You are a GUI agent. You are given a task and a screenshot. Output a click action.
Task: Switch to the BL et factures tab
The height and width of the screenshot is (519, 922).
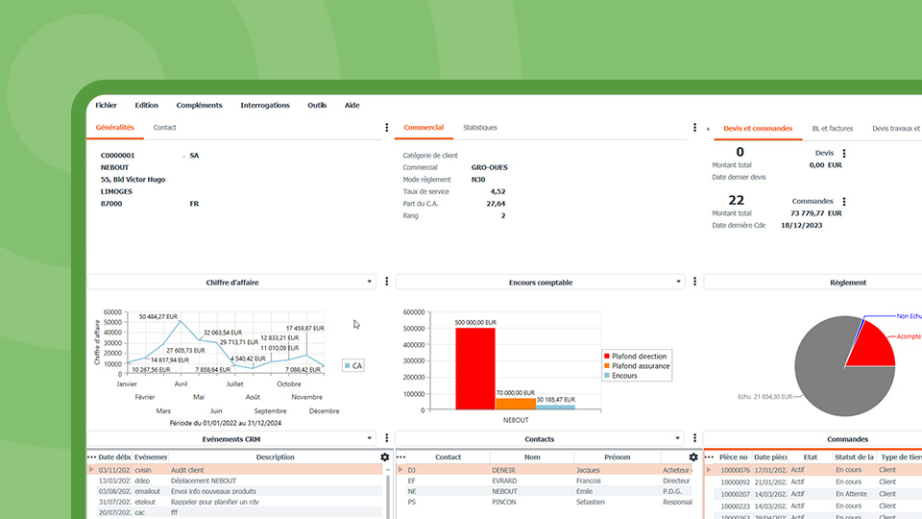(832, 128)
